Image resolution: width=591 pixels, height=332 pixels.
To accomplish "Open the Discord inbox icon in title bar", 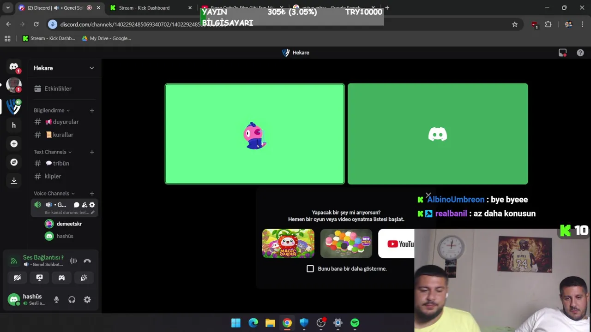I will point(562,53).
